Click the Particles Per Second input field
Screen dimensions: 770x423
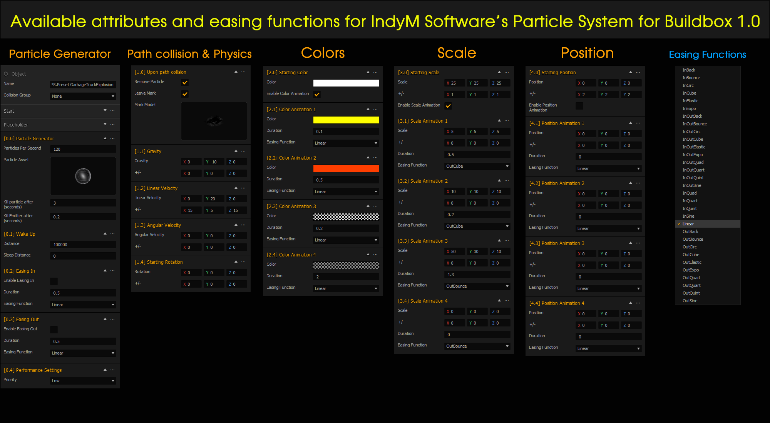pyautogui.click(x=83, y=149)
